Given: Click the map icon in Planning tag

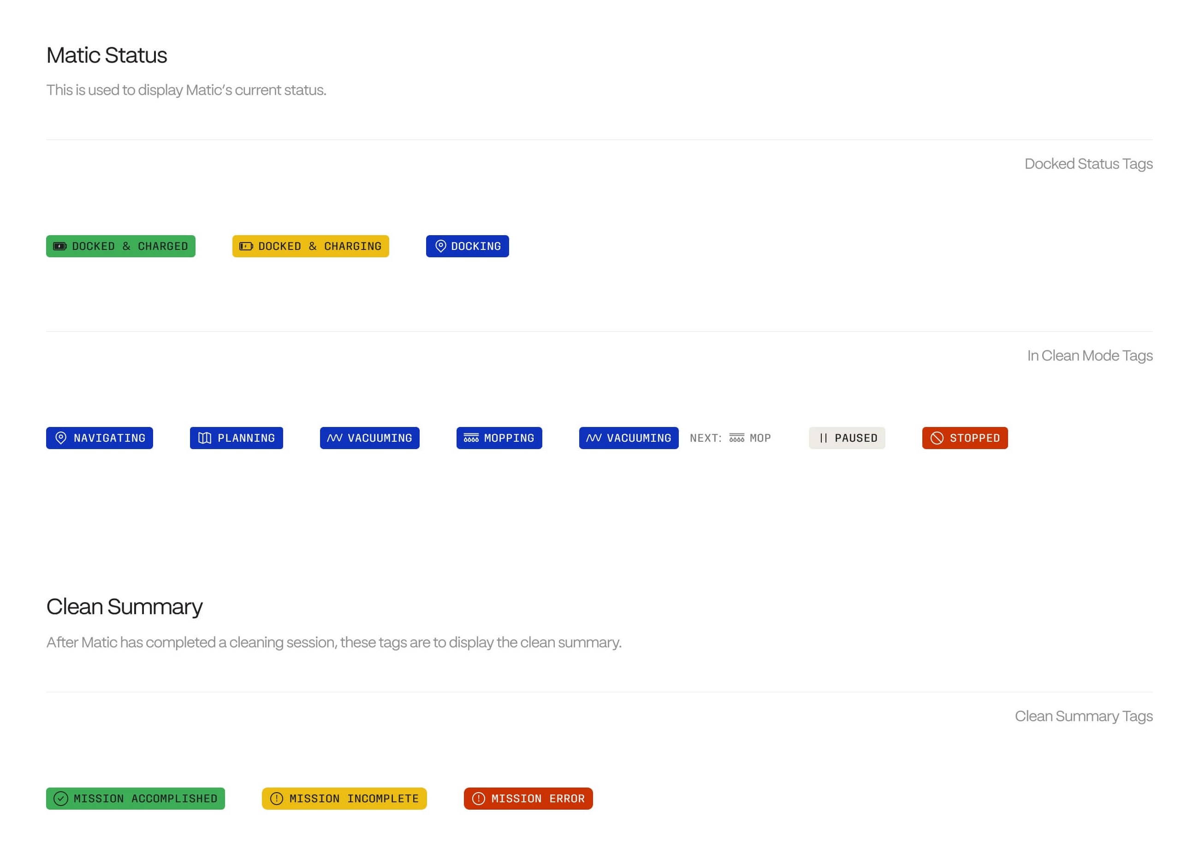Looking at the screenshot, I should tap(205, 438).
